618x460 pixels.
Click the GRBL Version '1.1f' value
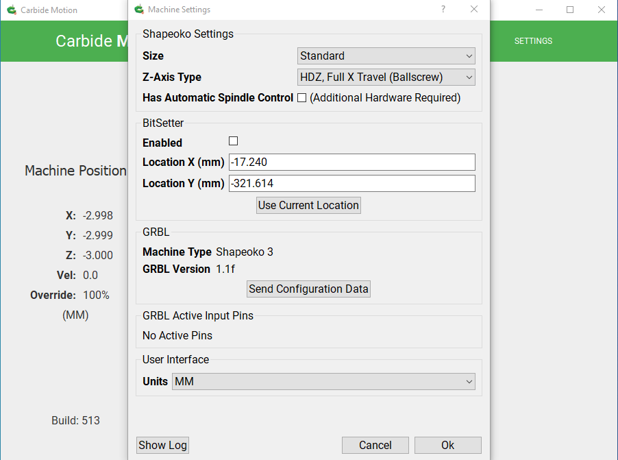(x=225, y=269)
